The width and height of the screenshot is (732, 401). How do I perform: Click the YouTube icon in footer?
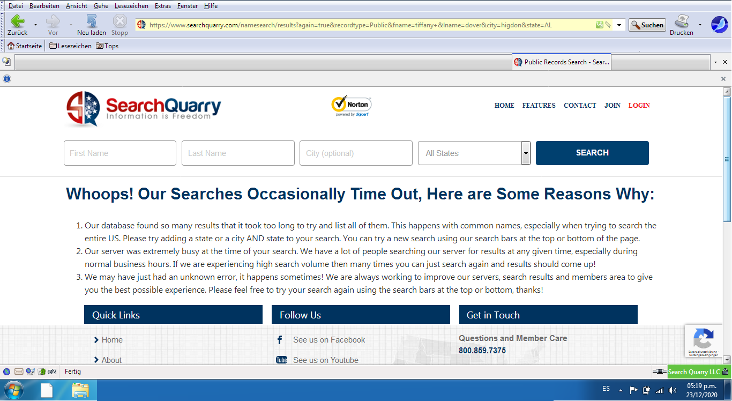point(281,360)
